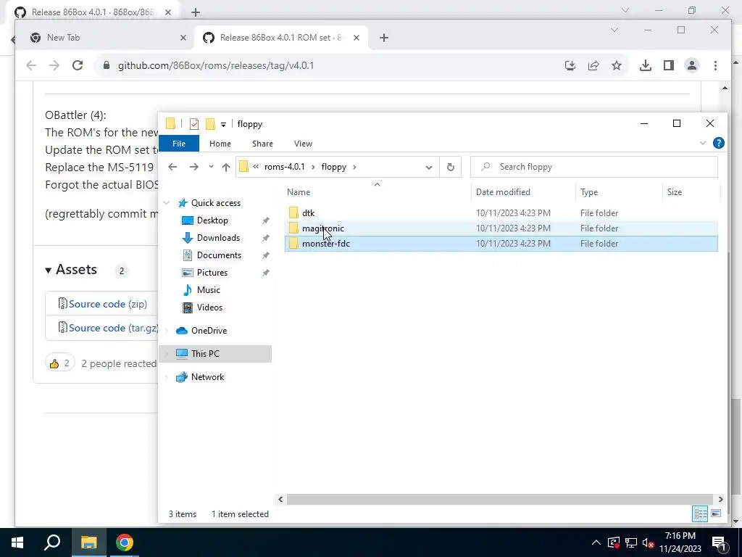Open the dtk folder
Image resolution: width=742 pixels, height=557 pixels.
[308, 213]
